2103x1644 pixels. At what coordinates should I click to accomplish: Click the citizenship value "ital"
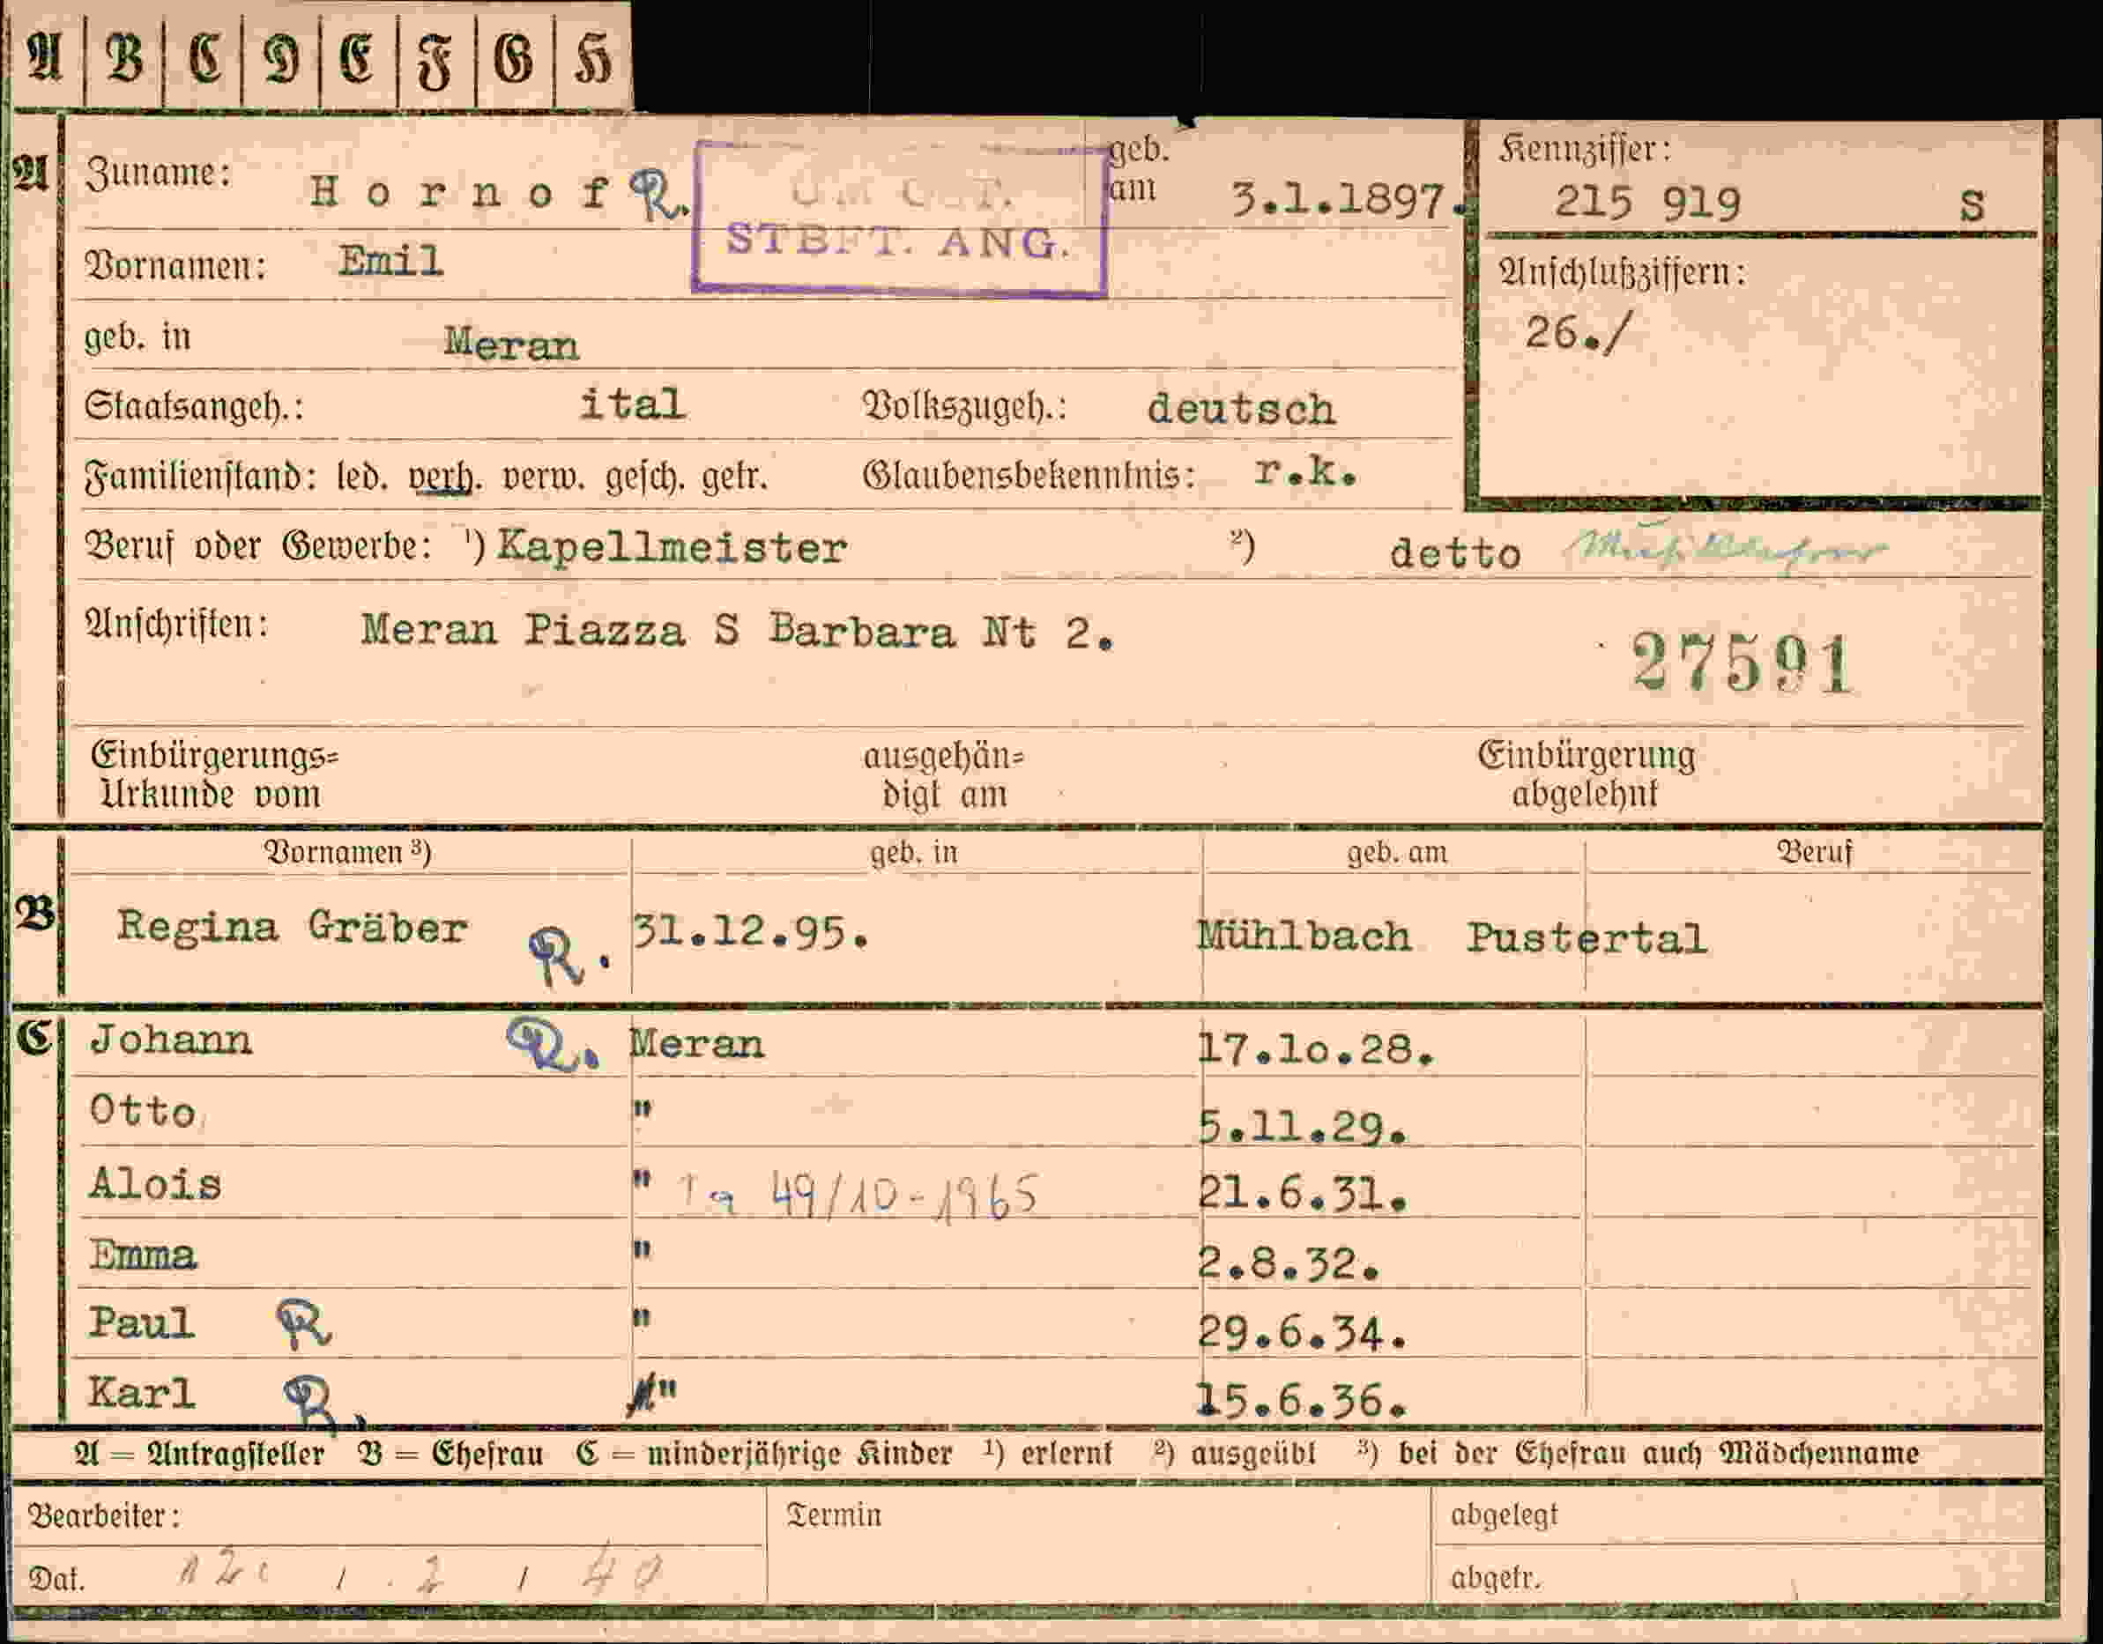632,404
